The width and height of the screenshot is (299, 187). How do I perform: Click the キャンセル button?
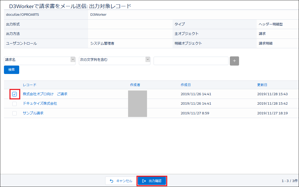pos(121,181)
